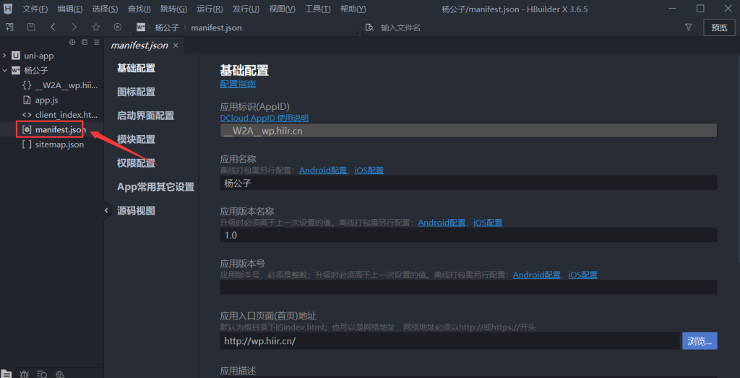This screenshot has width=740, height=378.
Task: Click the cloud globe icon at bottom
Action: click(x=60, y=374)
